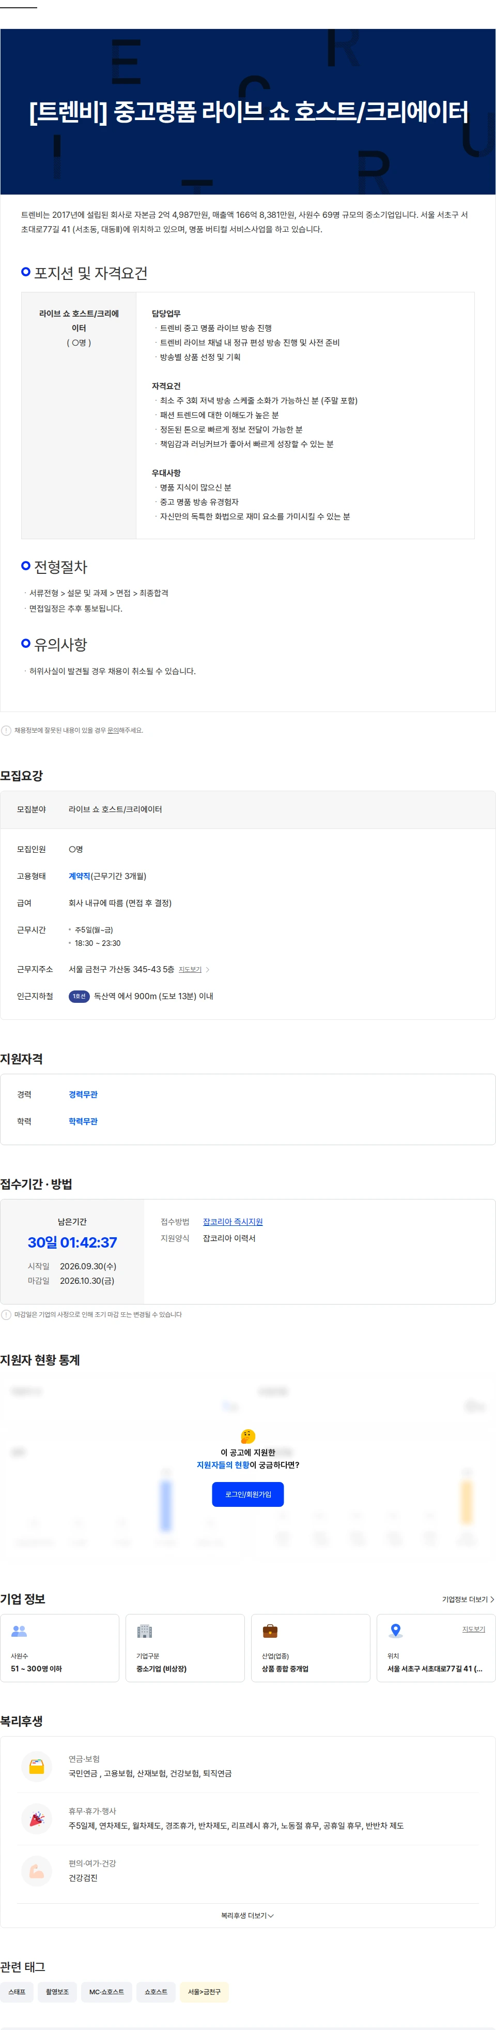Click 잡코리아 이력서 지원양식 text
Screen dimensions: 496x2030
(x=229, y=1238)
